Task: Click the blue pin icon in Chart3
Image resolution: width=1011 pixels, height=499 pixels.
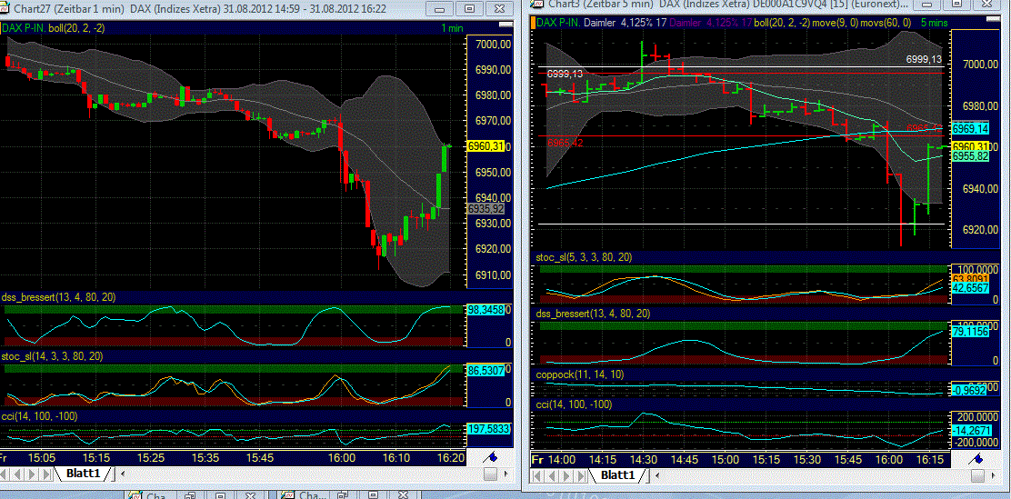Action: coord(976,458)
